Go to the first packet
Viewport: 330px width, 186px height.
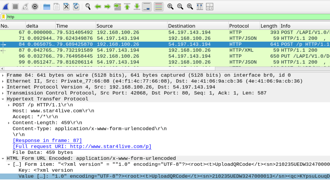(127, 7)
